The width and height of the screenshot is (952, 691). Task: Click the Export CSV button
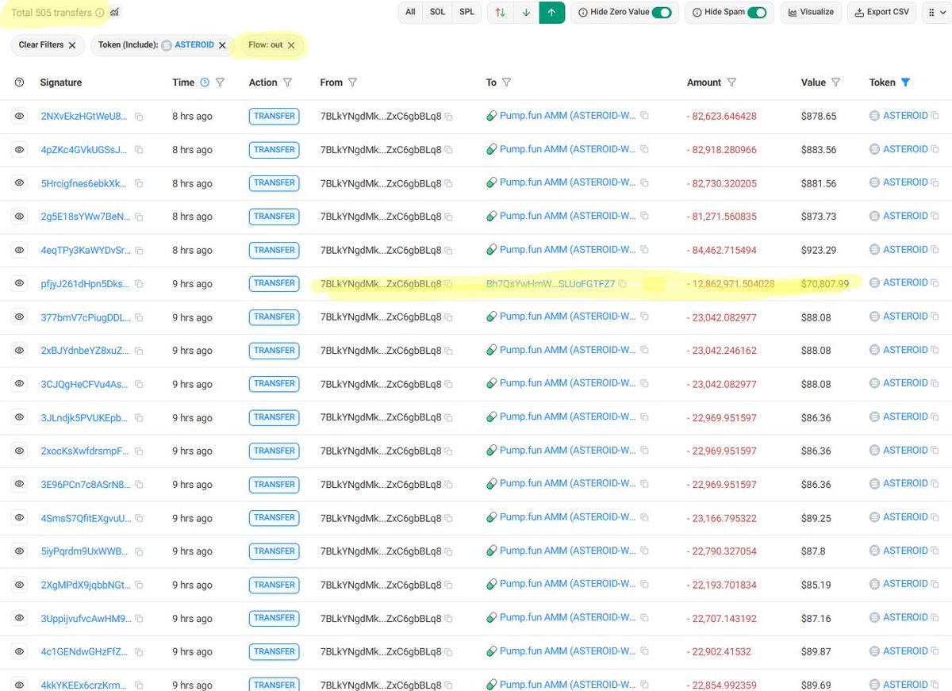coord(881,13)
